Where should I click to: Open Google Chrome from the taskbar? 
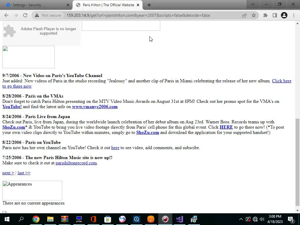coord(36,219)
